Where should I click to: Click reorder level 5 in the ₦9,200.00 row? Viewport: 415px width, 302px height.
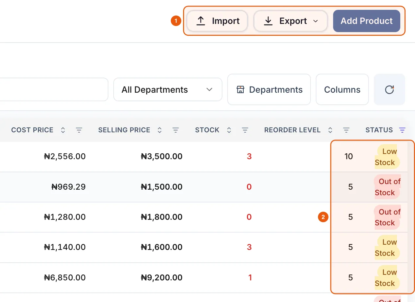(x=350, y=278)
